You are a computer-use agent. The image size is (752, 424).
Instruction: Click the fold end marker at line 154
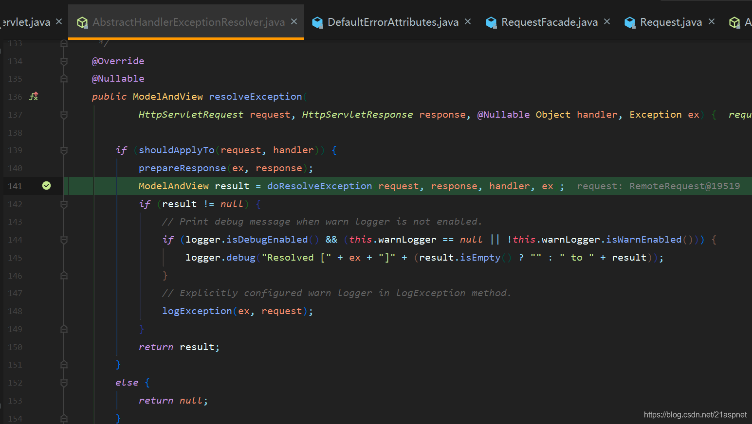pos(64,418)
